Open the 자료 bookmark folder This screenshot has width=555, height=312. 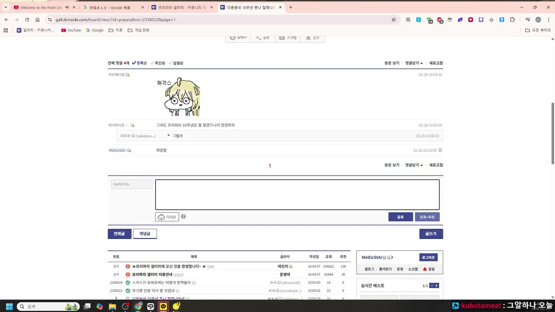116,30
